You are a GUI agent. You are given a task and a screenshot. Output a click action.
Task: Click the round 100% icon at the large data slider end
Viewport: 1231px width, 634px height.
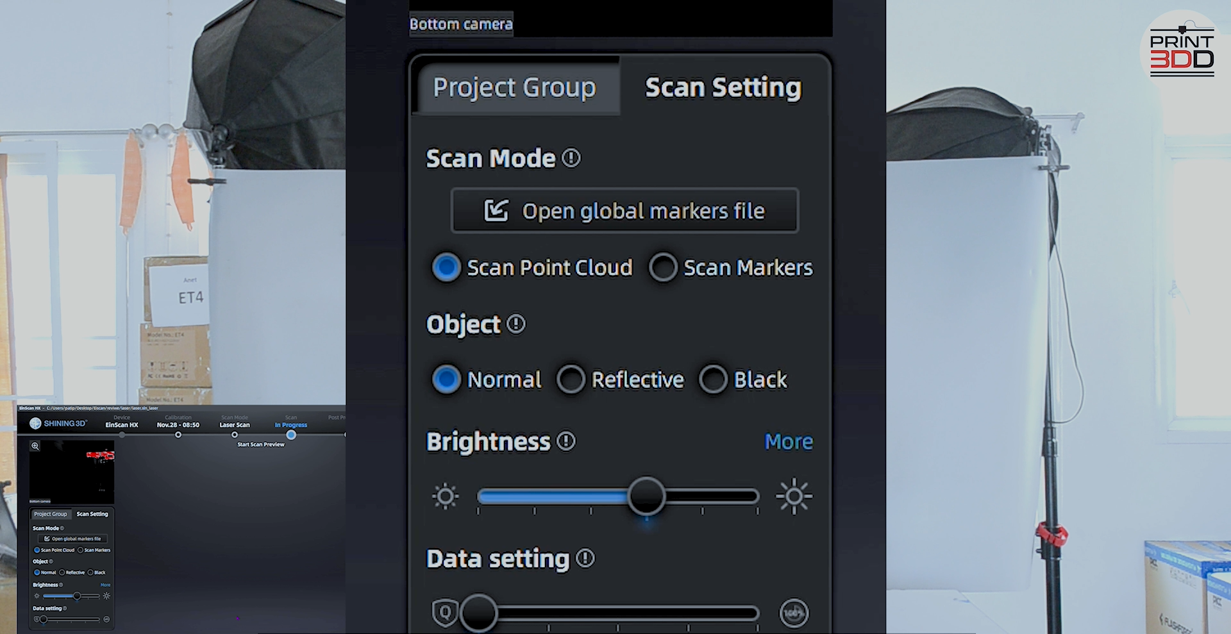[x=794, y=613]
